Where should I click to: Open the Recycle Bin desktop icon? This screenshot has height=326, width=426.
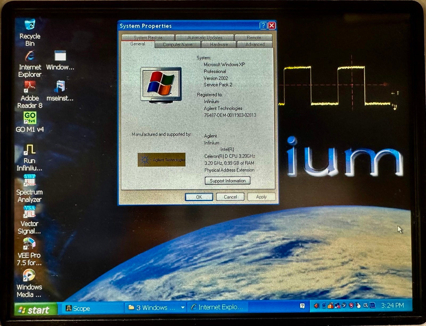(x=30, y=32)
